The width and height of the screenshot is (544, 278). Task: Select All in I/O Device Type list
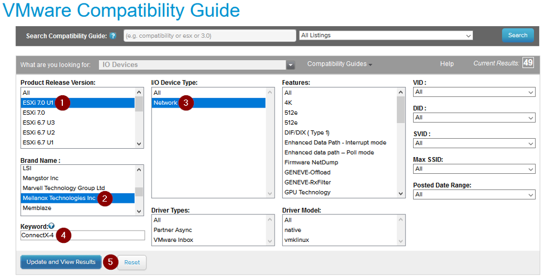(208, 92)
